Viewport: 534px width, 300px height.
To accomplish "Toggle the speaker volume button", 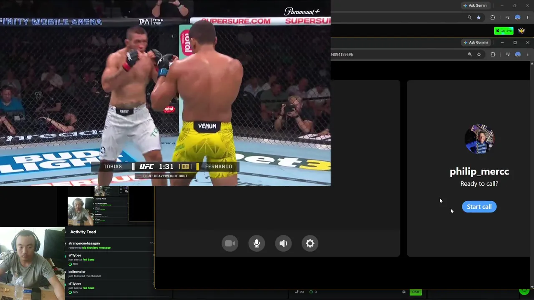I will 283,243.
